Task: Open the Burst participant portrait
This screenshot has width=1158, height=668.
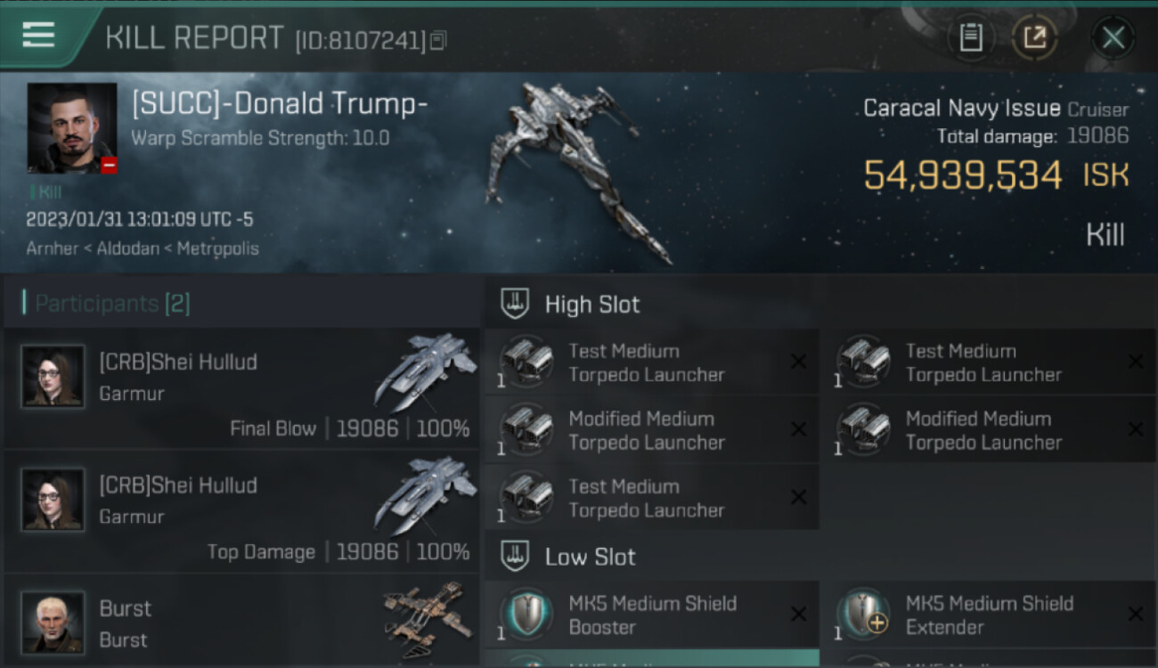Action: (53, 623)
